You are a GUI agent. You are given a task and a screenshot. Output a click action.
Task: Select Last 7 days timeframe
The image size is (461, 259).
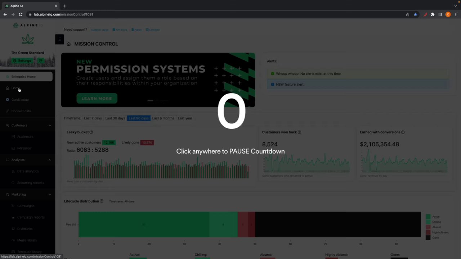click(x=93, y=118)
